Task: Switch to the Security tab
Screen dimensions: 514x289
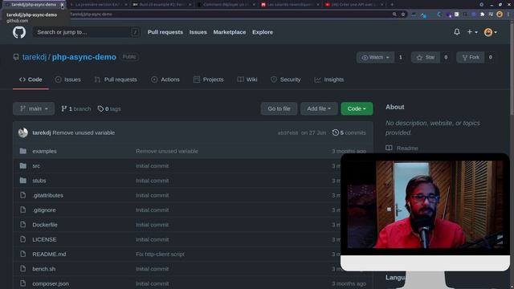Action: pos(286,79)
